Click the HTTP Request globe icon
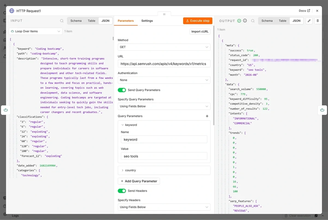This screenshot has height=220, width=328. coord(12,11)
